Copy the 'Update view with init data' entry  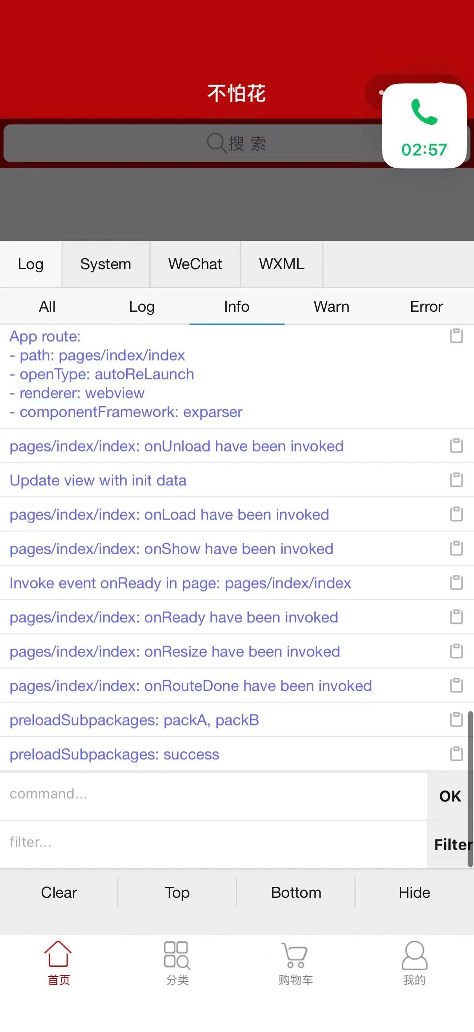point(456,479)
